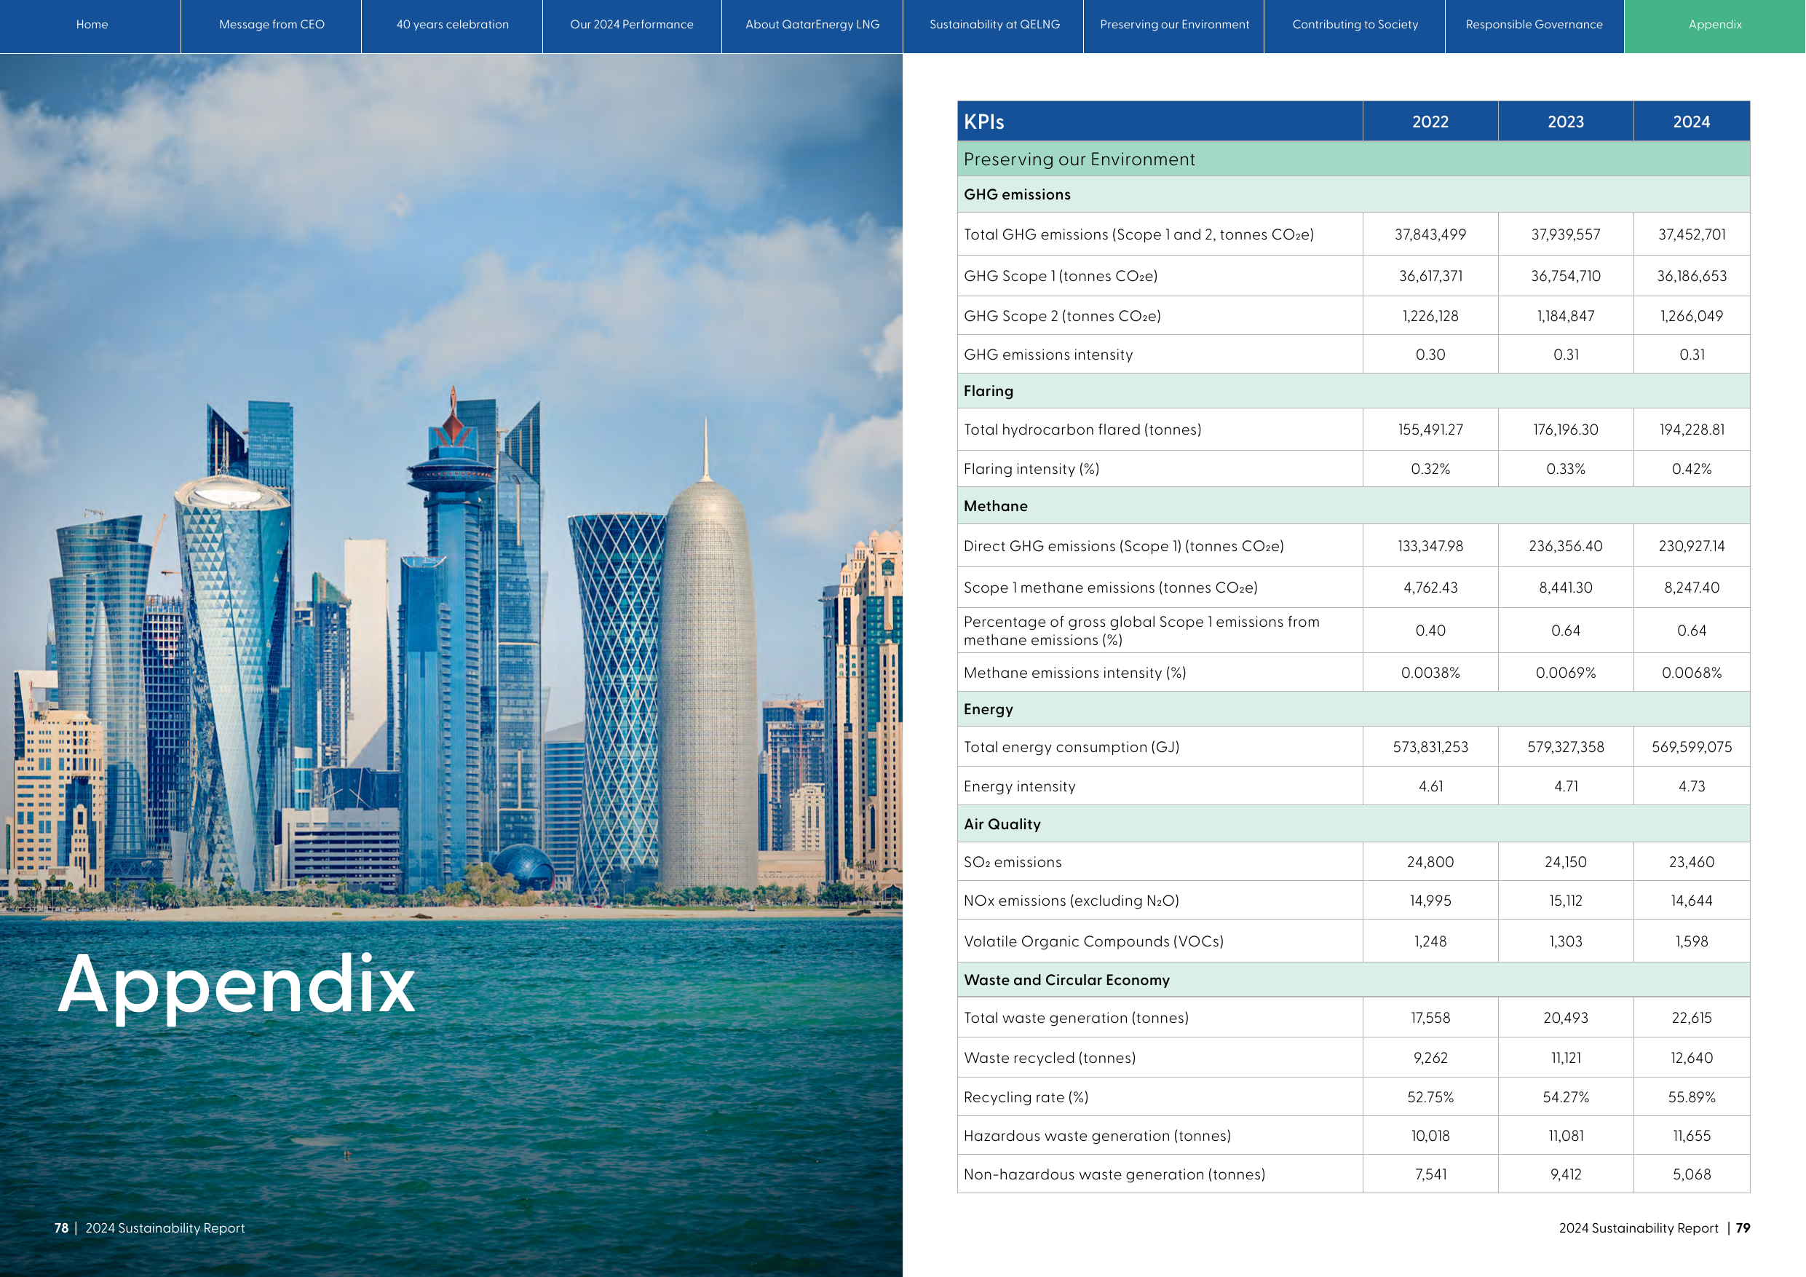Select the Methane subheading

click(995, 506)
